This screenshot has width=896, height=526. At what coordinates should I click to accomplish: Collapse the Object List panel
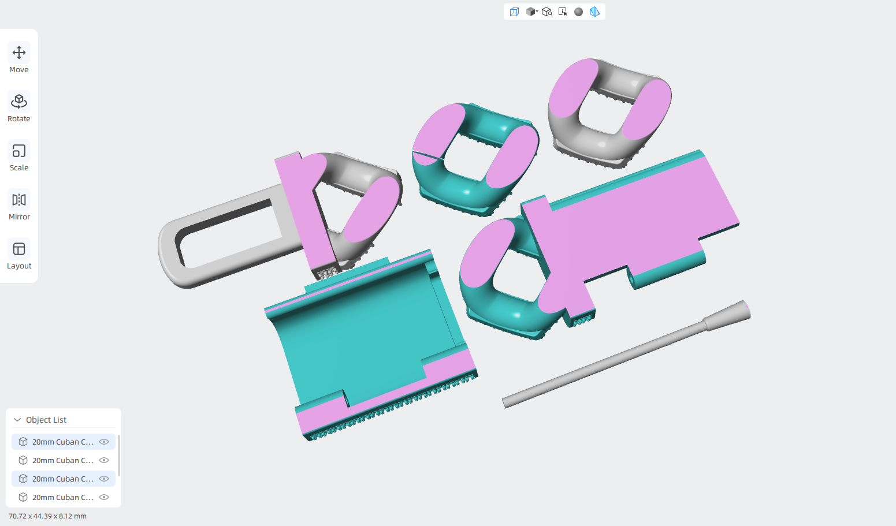click(17, 420)
